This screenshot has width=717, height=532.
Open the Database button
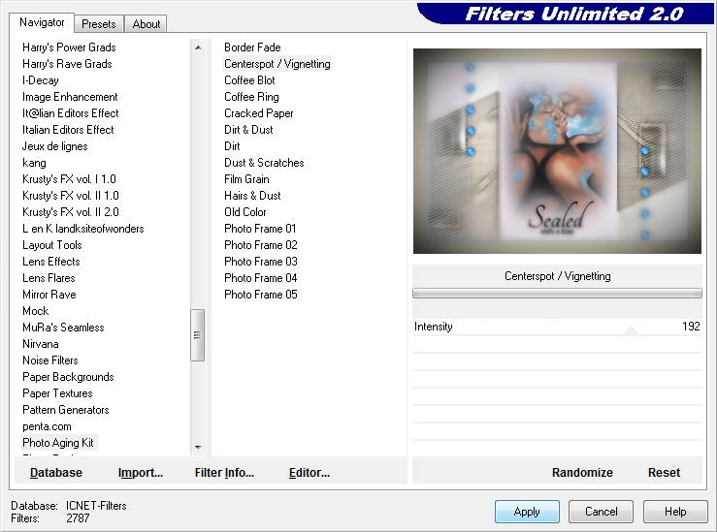56,473
